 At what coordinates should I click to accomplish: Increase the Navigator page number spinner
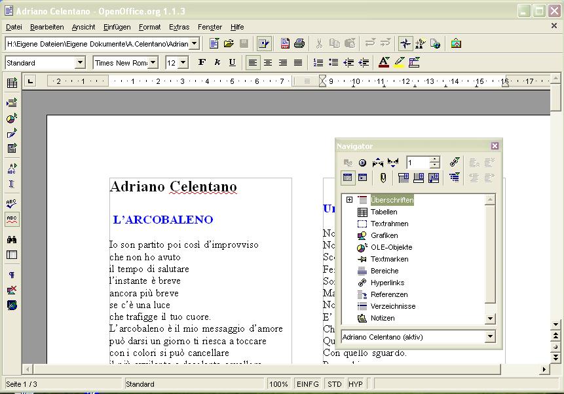(435, 159)
